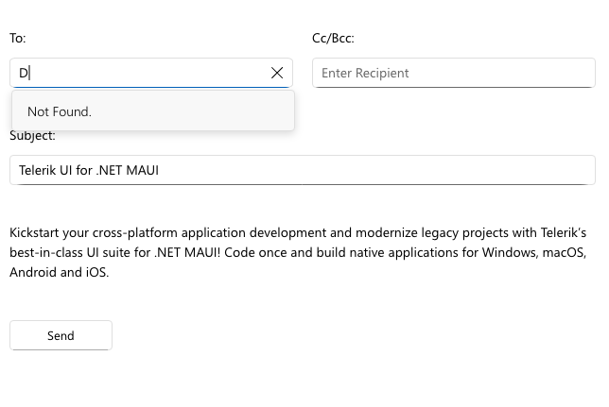The image size is (609, 407).
Task: Send the email with the Send button
Action: 61,335
